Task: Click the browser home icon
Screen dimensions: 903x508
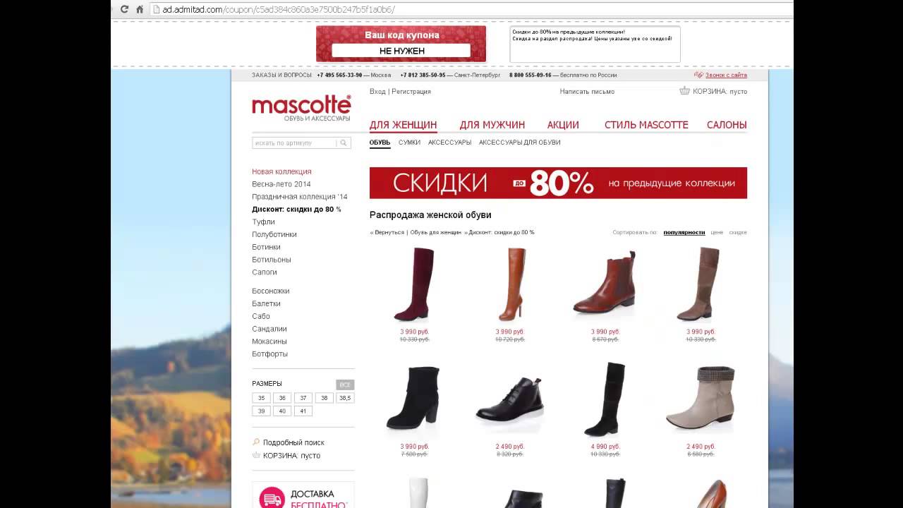Action: pos(140,9)
